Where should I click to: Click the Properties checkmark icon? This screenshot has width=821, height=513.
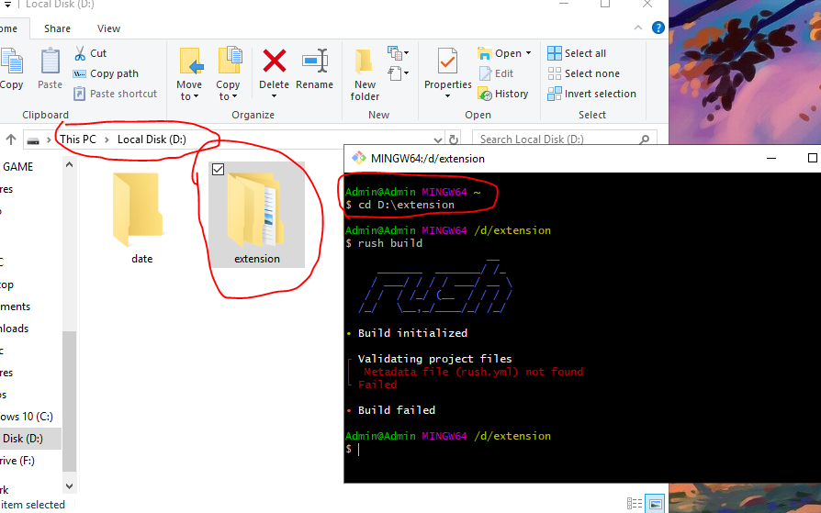[447, 61]
